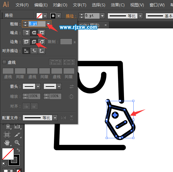This screenshot has width=173, height=172.
Task: Open stroke color dropdown in control bar
Action: tap(59, 16)
